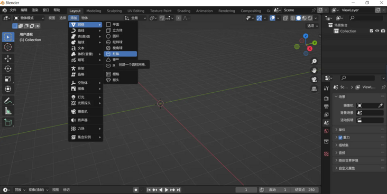Screen dimensions: 387x194
Task: Open the 物体模式 object mode dropdown
Action: click(x=29, y=18)
